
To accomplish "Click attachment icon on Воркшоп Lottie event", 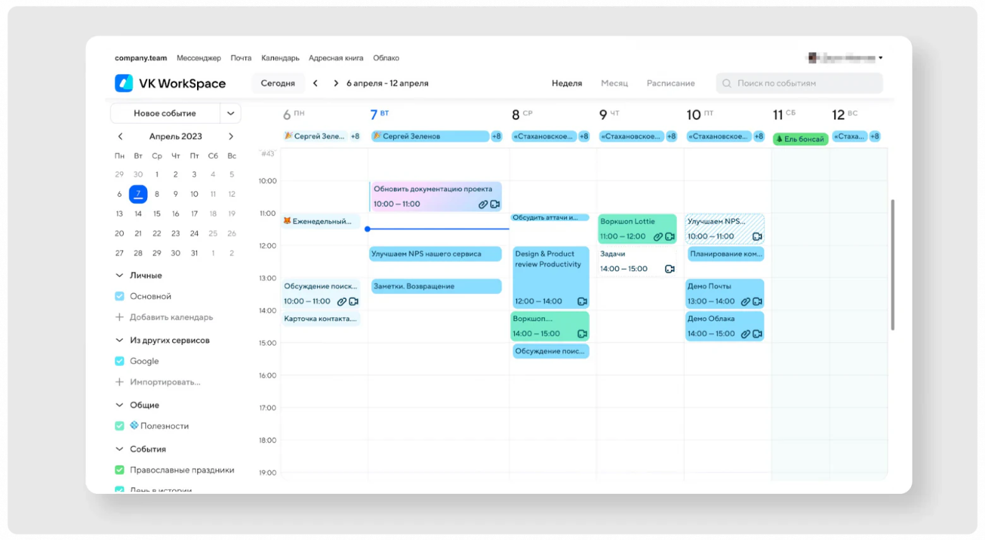I will [658, 237].
